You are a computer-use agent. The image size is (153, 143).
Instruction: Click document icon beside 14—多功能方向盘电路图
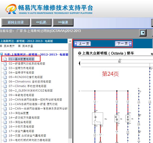pyautogui.click(x=5, y=118)
